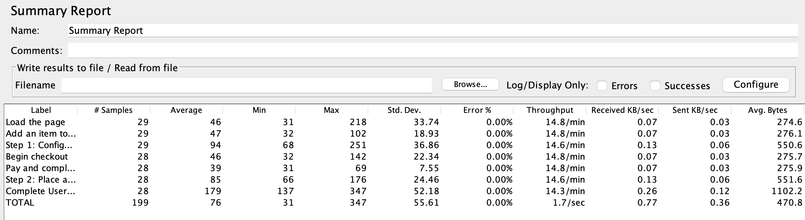Image resolution: width=805 pixels, height=220 pixels.
Task: Click Avg. Bytes value 1102.2
Action: point(787,191)
